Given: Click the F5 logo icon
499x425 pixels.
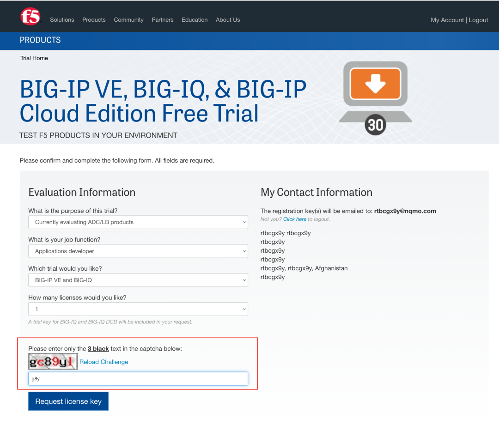Looking at the screenshot, I should click(30, 17).
